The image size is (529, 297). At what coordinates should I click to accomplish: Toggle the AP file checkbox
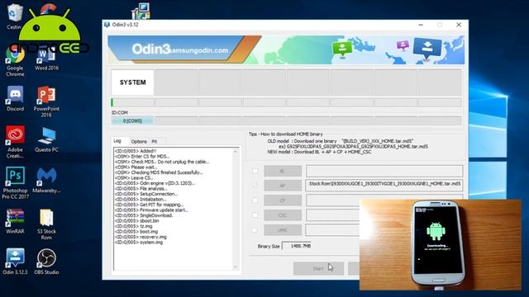(255, 186)
